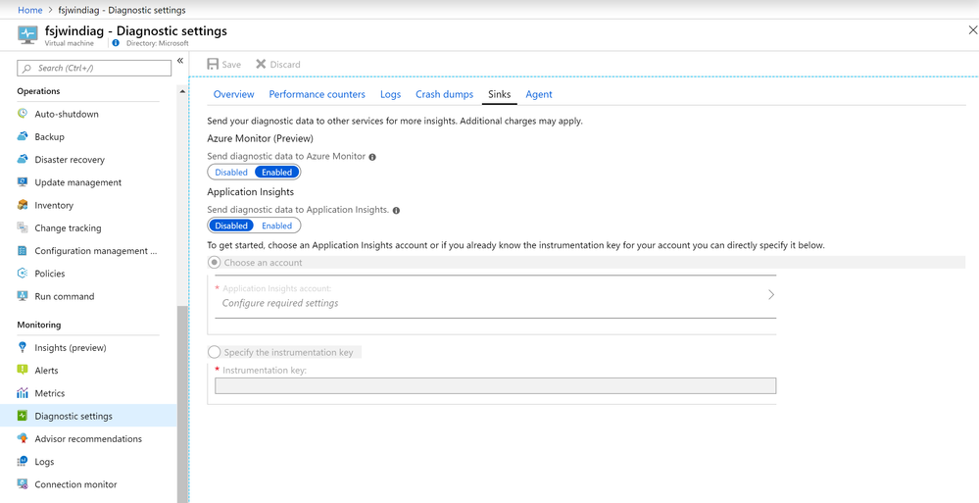Click the Backup cloud icon
The image size is (979, 503).
click(23, 136)
